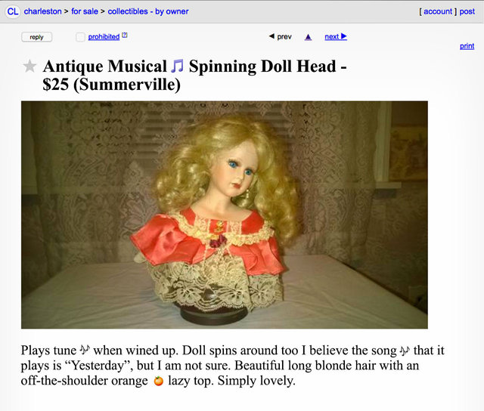The width and height of the screenshot is (484, 411).
Task: Click the music note emoji in title
Action: [x=178, y=66]
